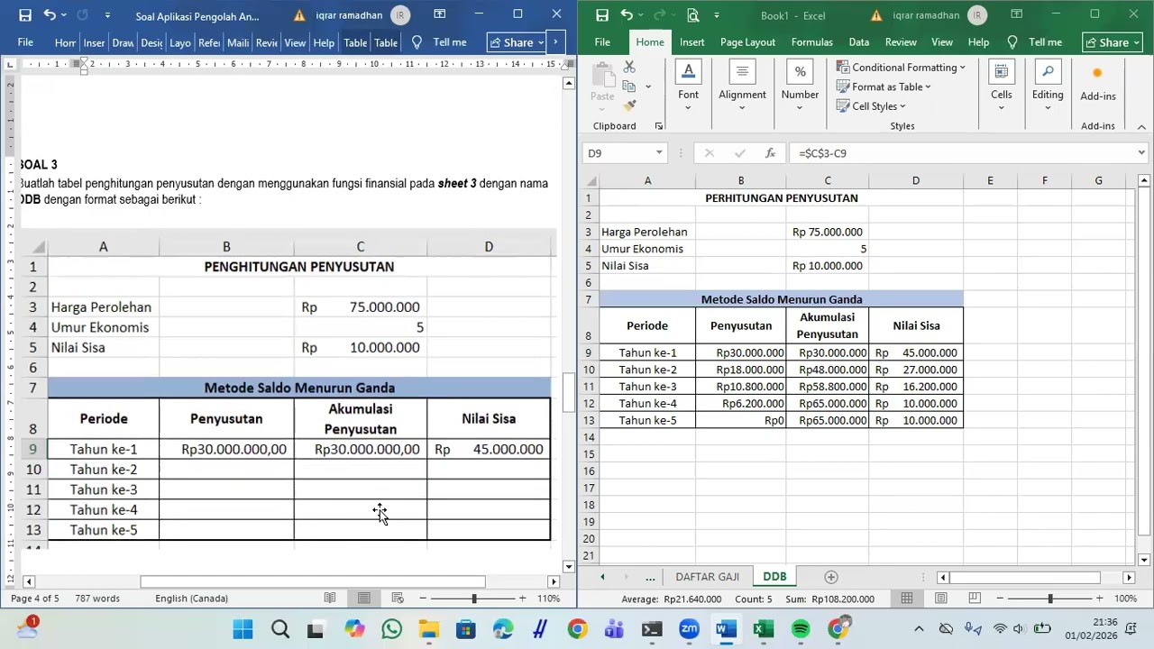Collapse the Excel ribbon
The image size is (1154, 649).
click(x=1140, y=126)
